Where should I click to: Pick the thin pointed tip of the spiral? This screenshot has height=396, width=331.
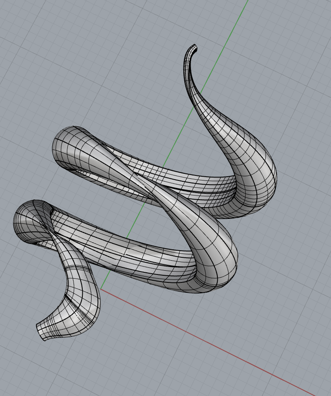[193, 48]
